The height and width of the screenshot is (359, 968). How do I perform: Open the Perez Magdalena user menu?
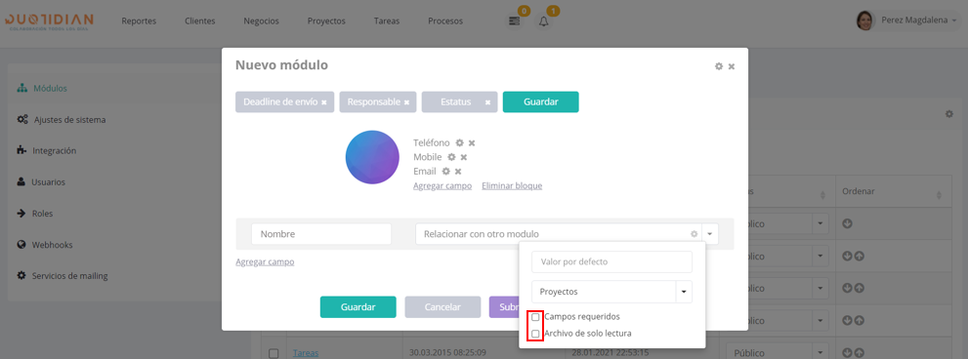click(x=906, y=20)
